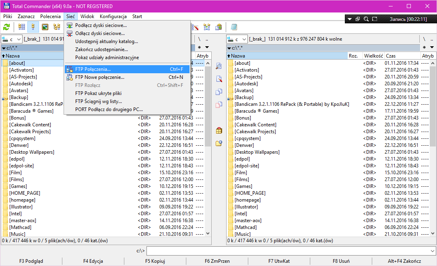Click the FTP connections icon in menu
Viewport: 437px width, 266px height.
pos(69,69)
